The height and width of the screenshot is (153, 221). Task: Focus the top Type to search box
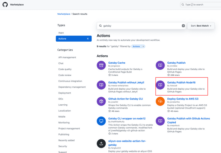pyautogui.click(x=200, y=5)
